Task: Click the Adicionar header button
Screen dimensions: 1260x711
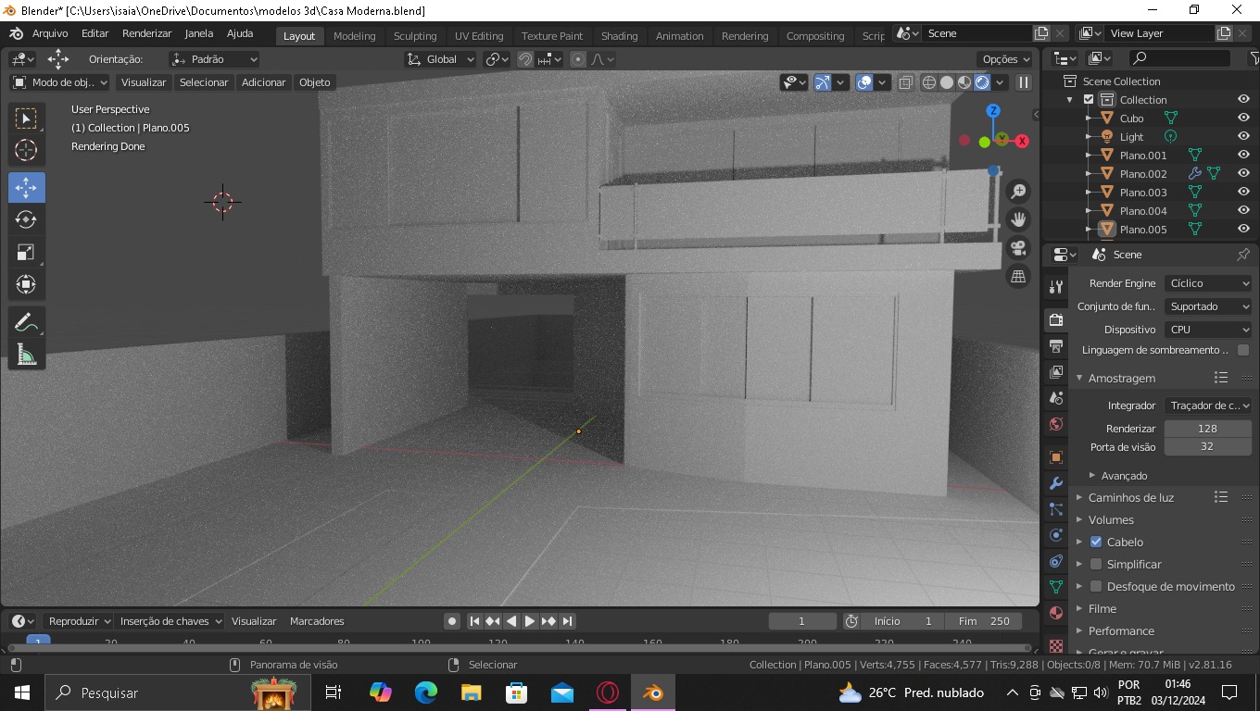Action: (x=263, y=82)
